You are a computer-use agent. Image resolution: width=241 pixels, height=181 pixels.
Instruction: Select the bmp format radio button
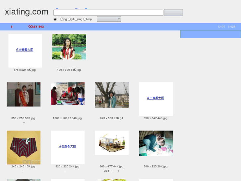[85, 19]
